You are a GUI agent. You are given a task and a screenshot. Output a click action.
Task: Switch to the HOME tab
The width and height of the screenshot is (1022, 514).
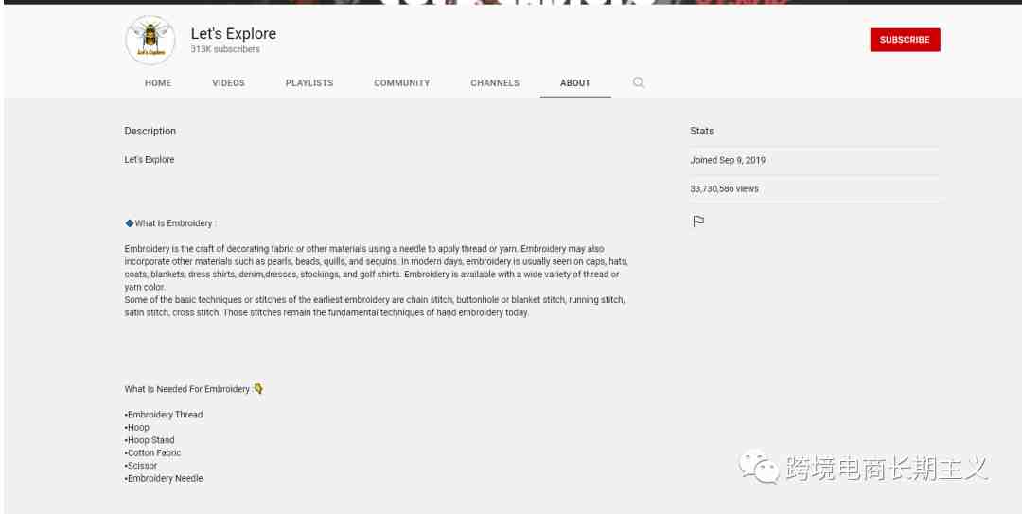click(x=158, y=83)
